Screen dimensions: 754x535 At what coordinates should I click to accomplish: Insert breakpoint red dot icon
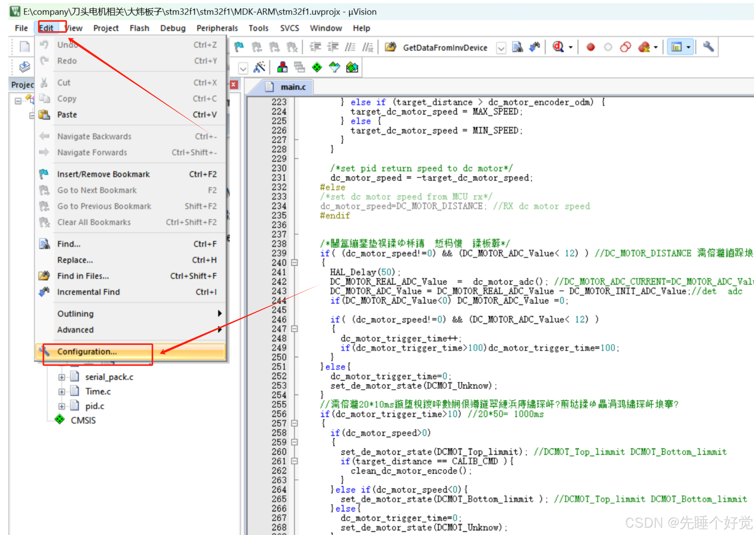[x=590, y=47]
